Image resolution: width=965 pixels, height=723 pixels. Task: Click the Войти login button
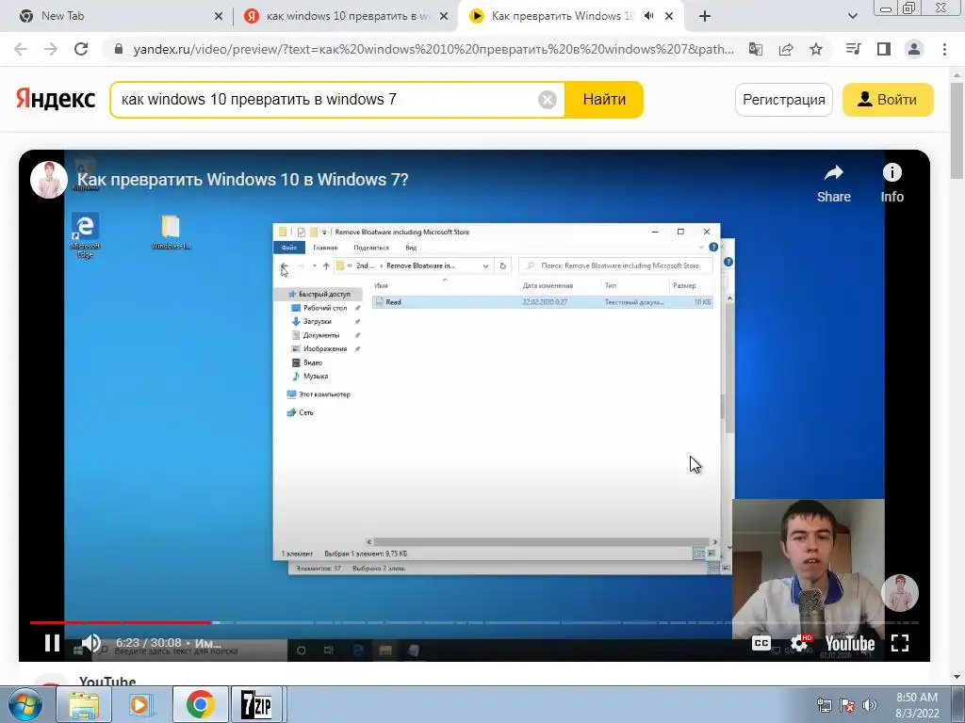coord(888,100)
